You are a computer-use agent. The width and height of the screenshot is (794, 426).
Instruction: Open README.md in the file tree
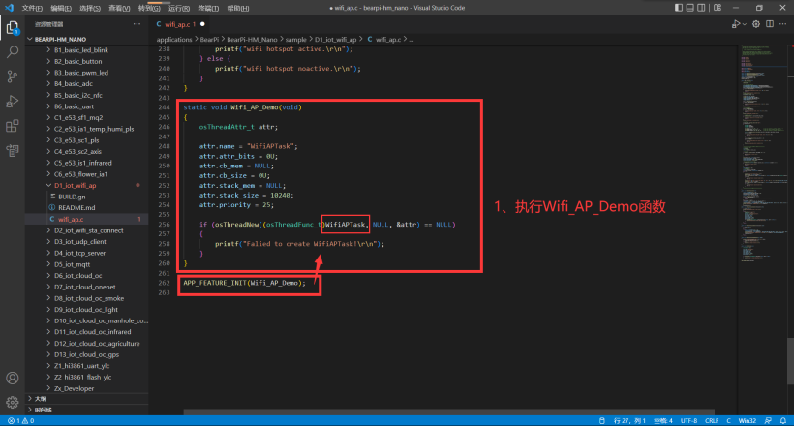coord(78,207)
